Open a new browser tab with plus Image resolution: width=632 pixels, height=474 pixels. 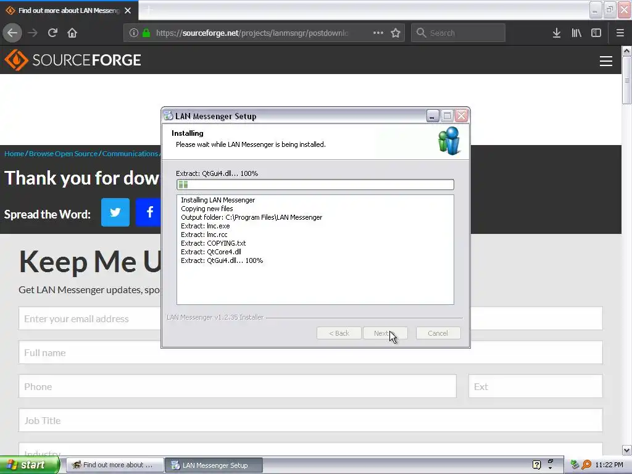click(149, 10)
